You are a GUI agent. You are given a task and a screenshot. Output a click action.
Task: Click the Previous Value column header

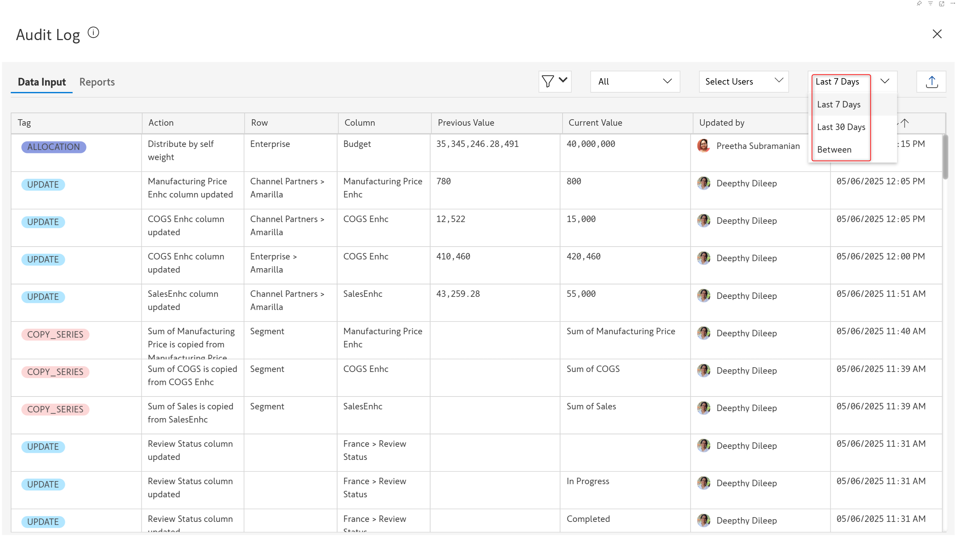click(466, 123)
